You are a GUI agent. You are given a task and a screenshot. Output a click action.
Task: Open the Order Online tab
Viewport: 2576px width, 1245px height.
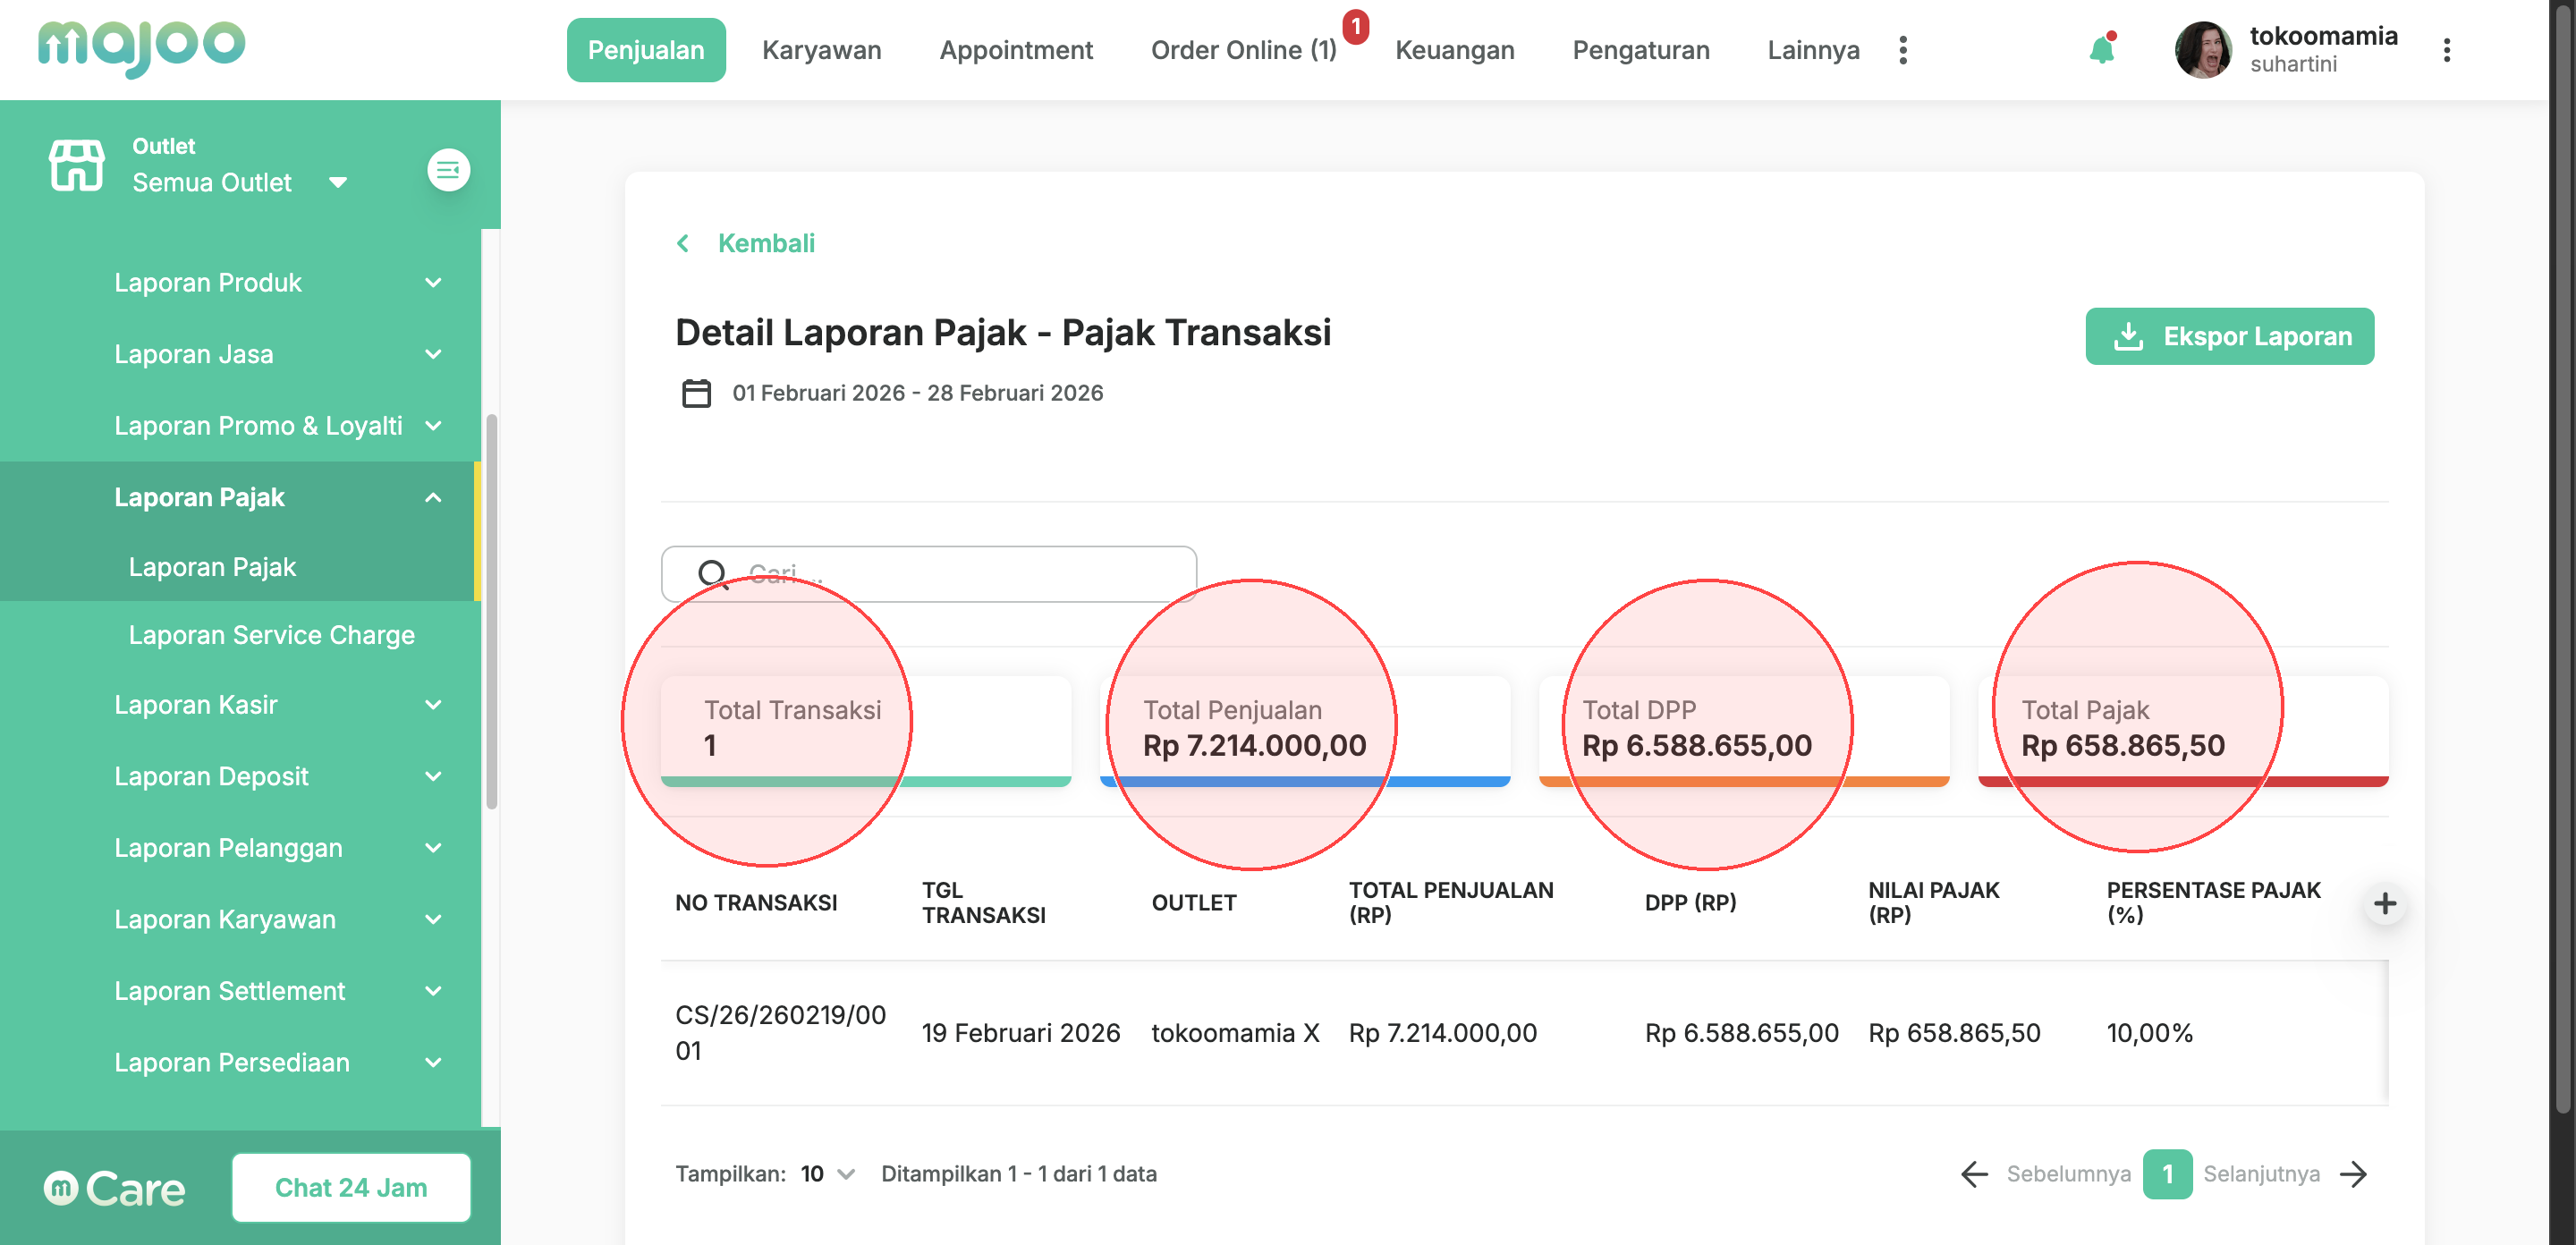click(x=1243, y=50)
